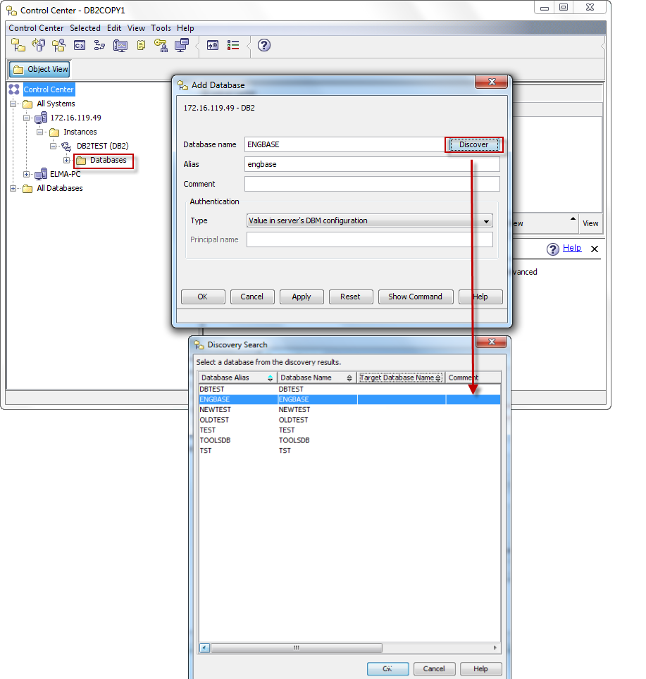Click the Command Editor toolbar icon
The height and width of the screenshot is (679, 646).
click(x=80, y=45)
